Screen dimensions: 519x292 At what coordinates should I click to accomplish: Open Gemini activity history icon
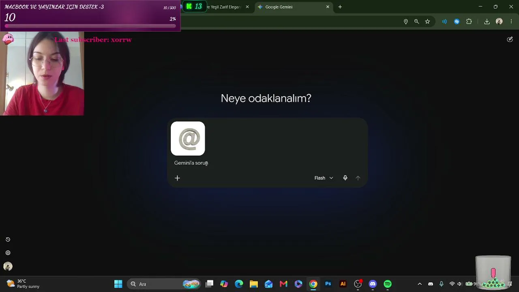click(8, 240)
